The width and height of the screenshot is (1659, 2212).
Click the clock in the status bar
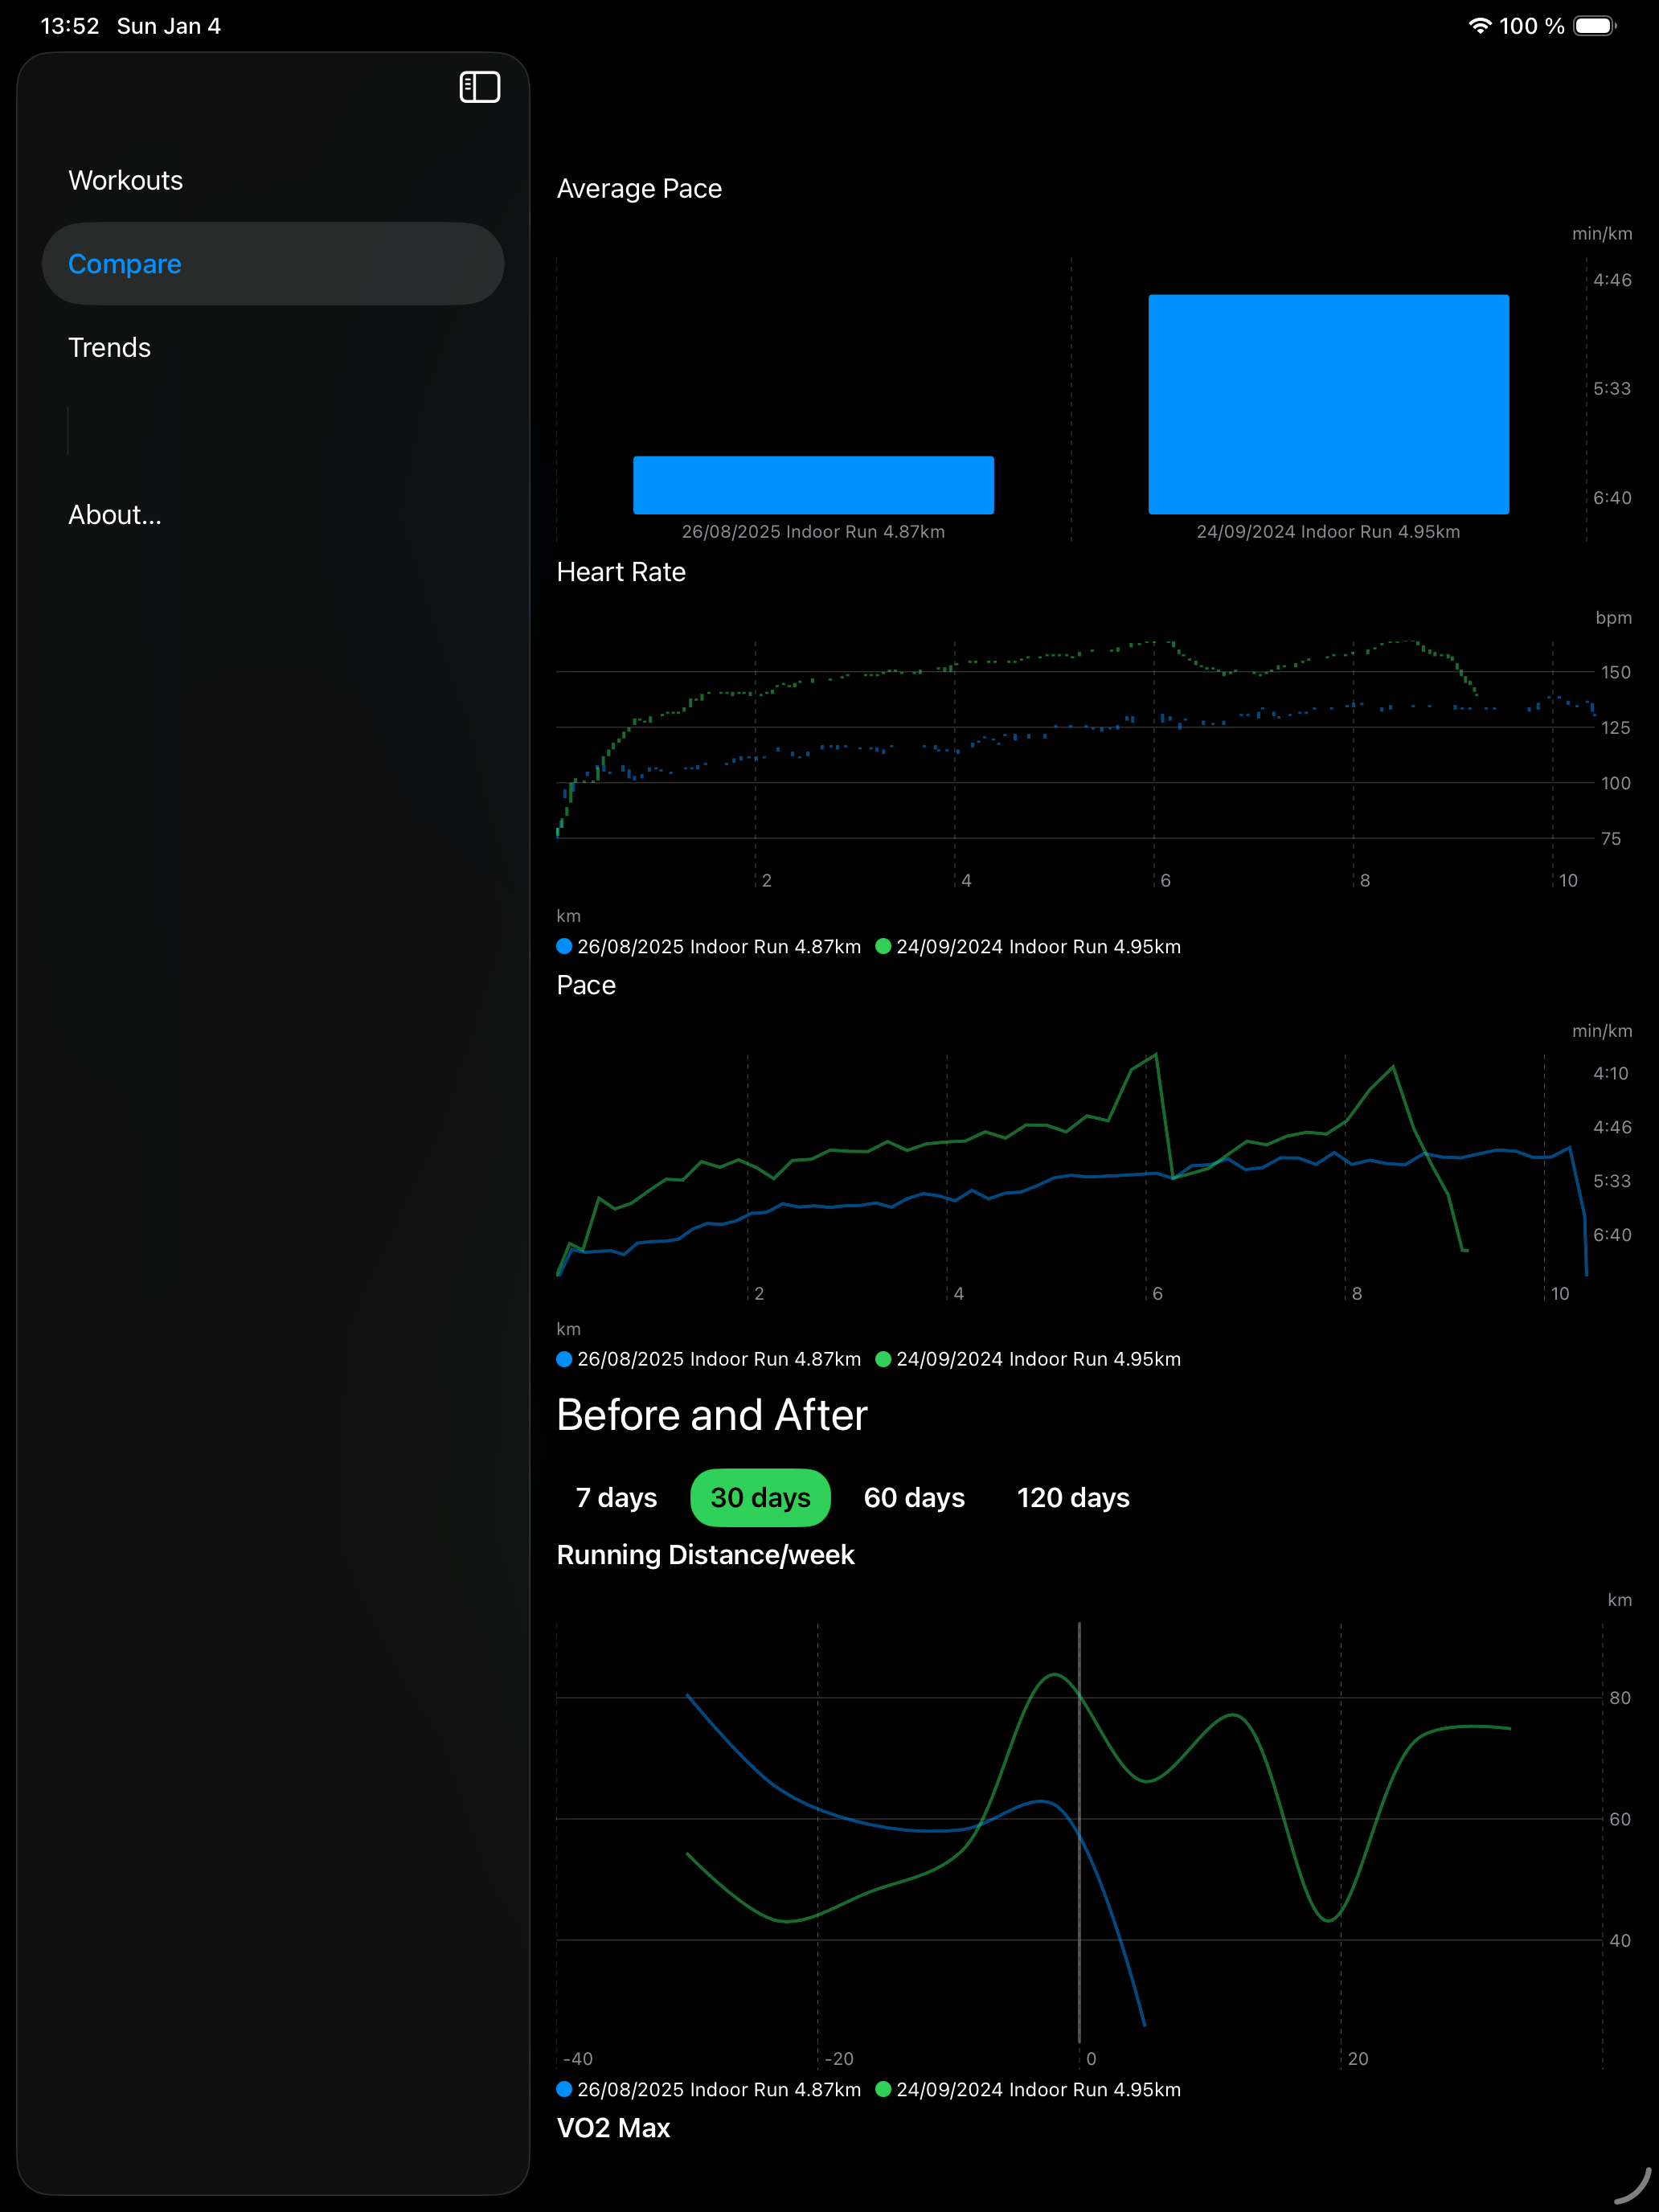click(68, 26)
